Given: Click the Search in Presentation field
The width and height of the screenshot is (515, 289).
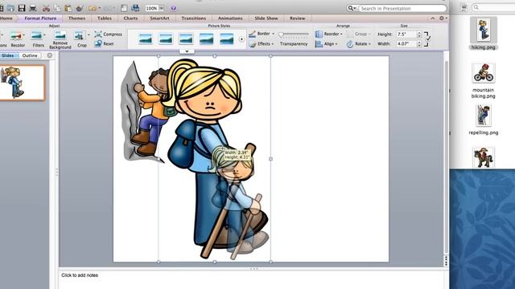Looking at the screenshot, I should tap(402, 8).
